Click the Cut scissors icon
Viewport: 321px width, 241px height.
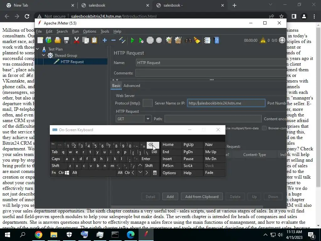[76, 40]
